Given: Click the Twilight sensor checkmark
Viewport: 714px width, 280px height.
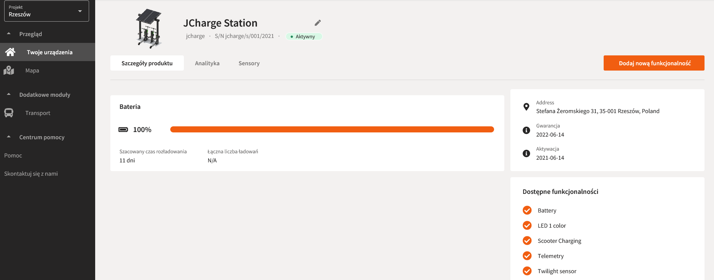Looking at the screenshot, I should pos(527,271).
